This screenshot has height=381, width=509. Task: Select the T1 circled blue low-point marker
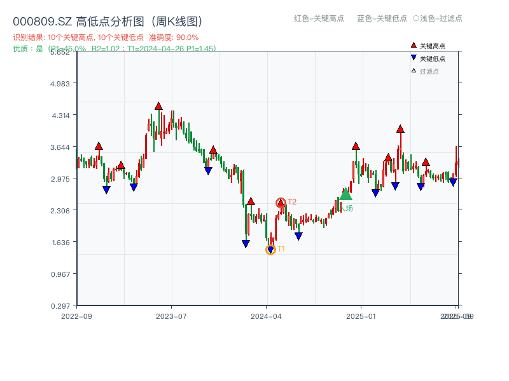click(270, 250)
